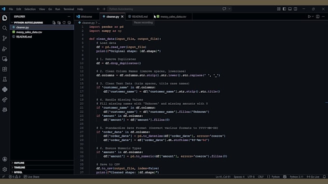
Task: Open run options dropdown arrow
Action: click(x=313, y=16)
